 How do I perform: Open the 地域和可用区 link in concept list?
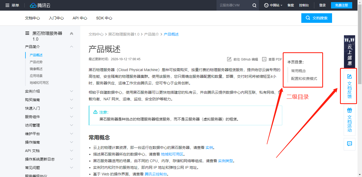[172, 154]
